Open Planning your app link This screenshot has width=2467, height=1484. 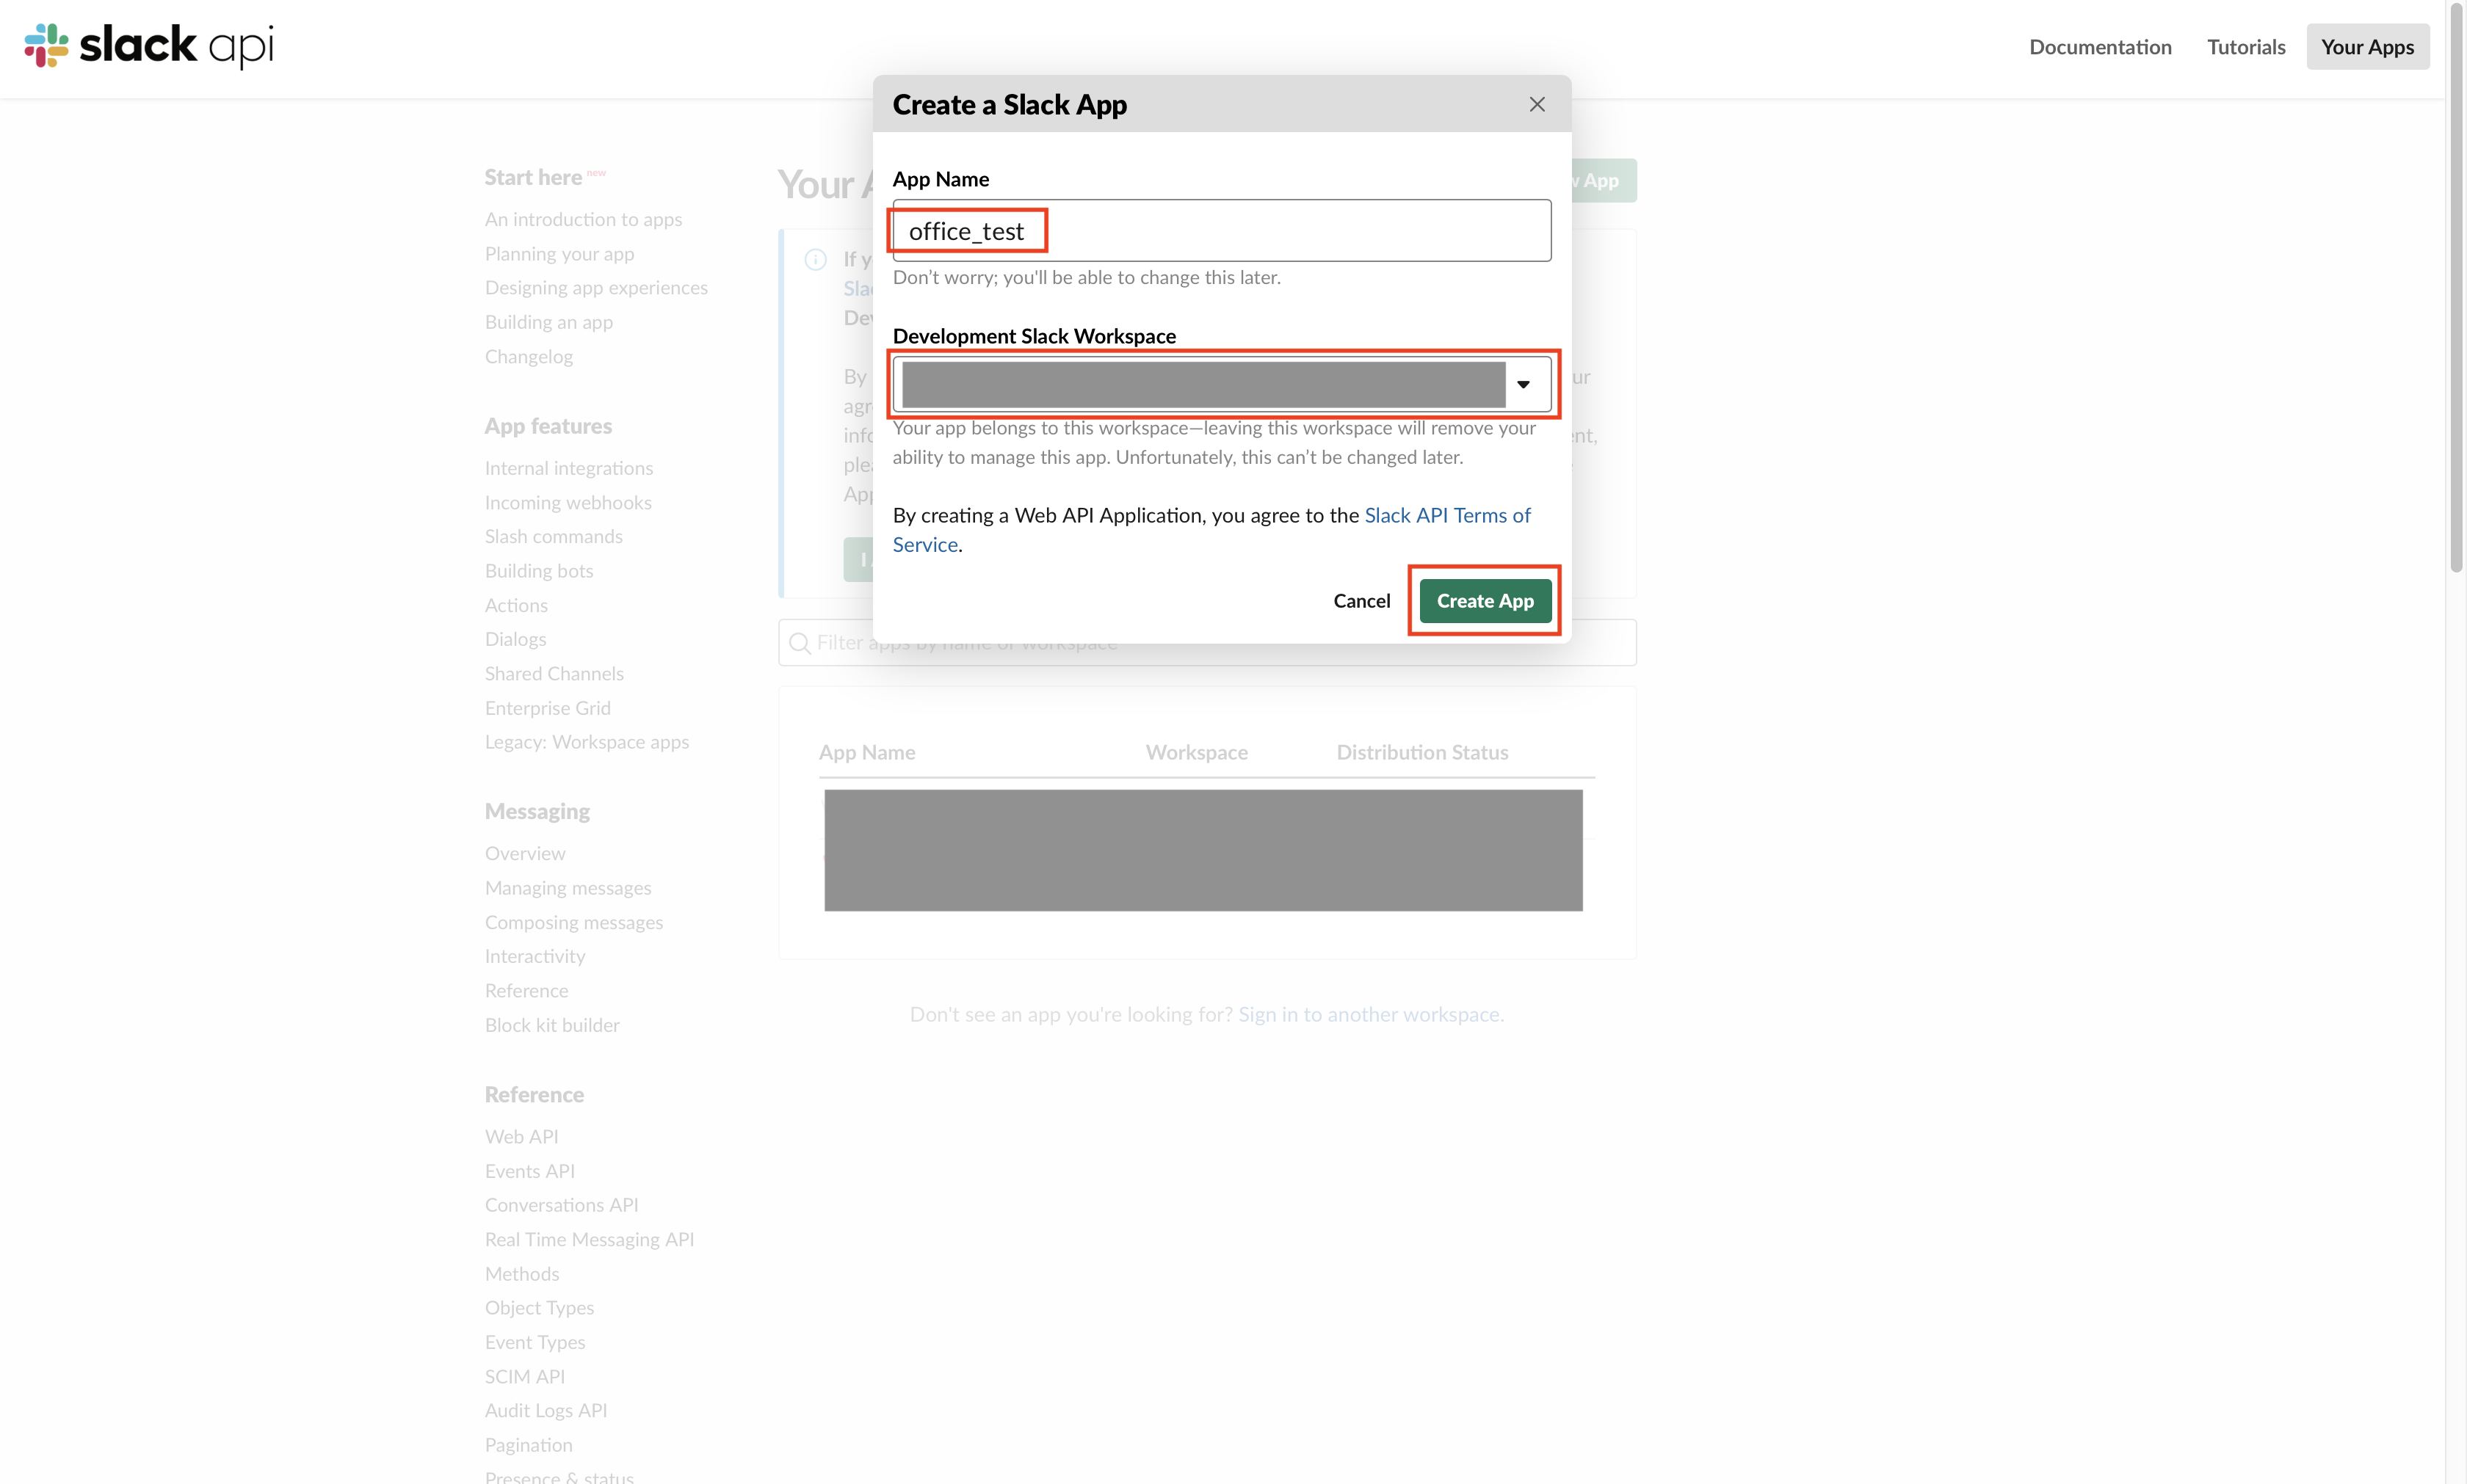[559, 254]
